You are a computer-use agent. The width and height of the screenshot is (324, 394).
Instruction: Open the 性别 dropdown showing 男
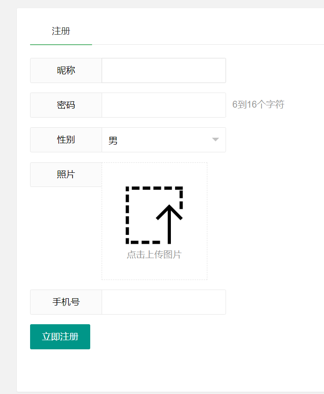(x=164, y=140)
